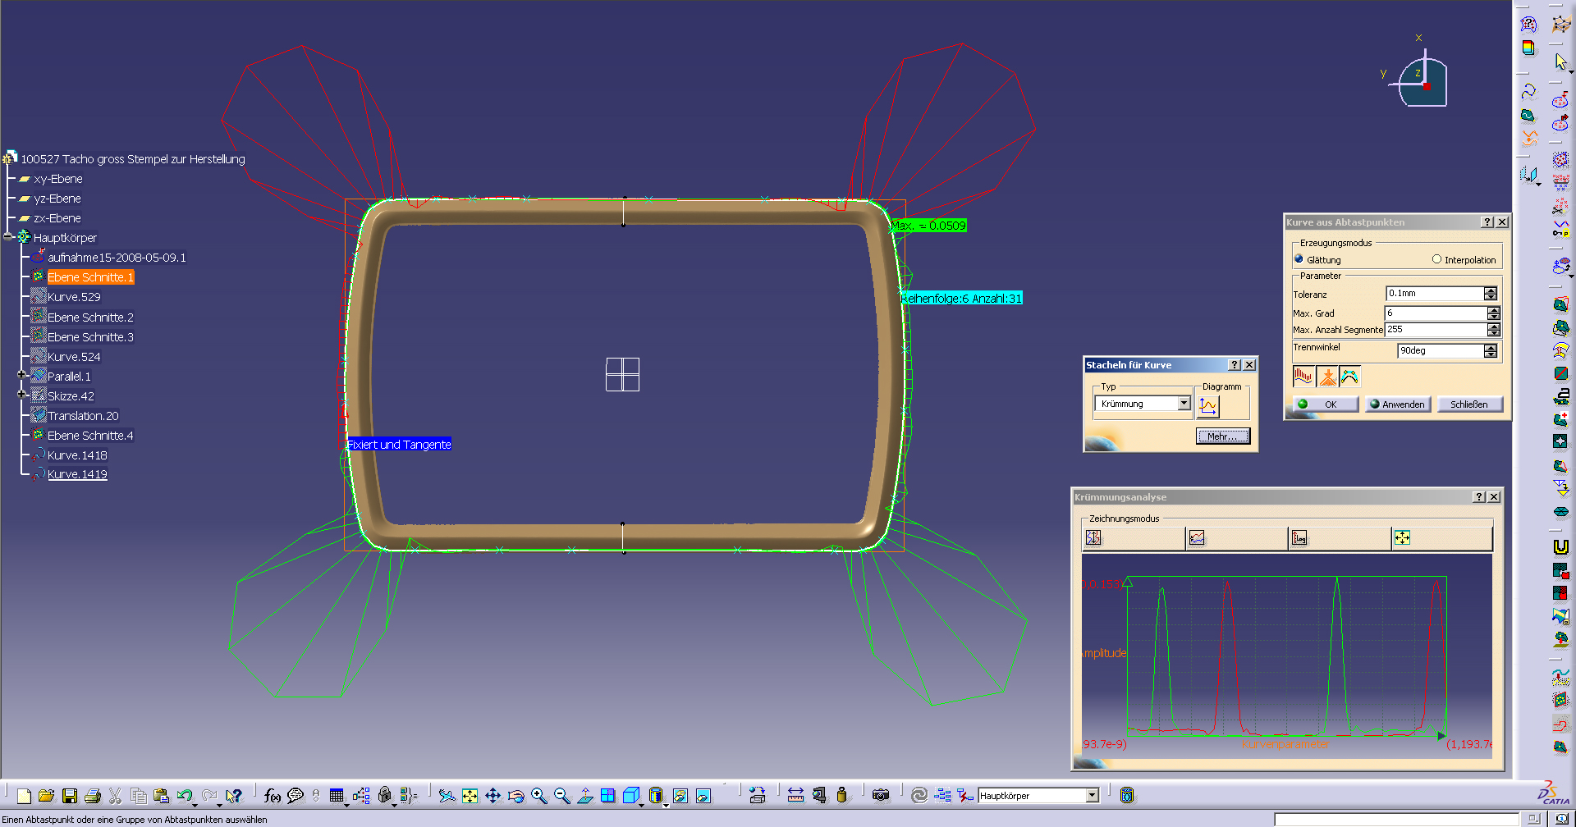
Task: Open the dropdown arrow under the shading cylinder icon
Action: 666,806
